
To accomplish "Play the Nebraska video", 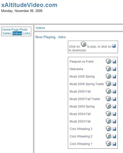I will click(109, 69).
